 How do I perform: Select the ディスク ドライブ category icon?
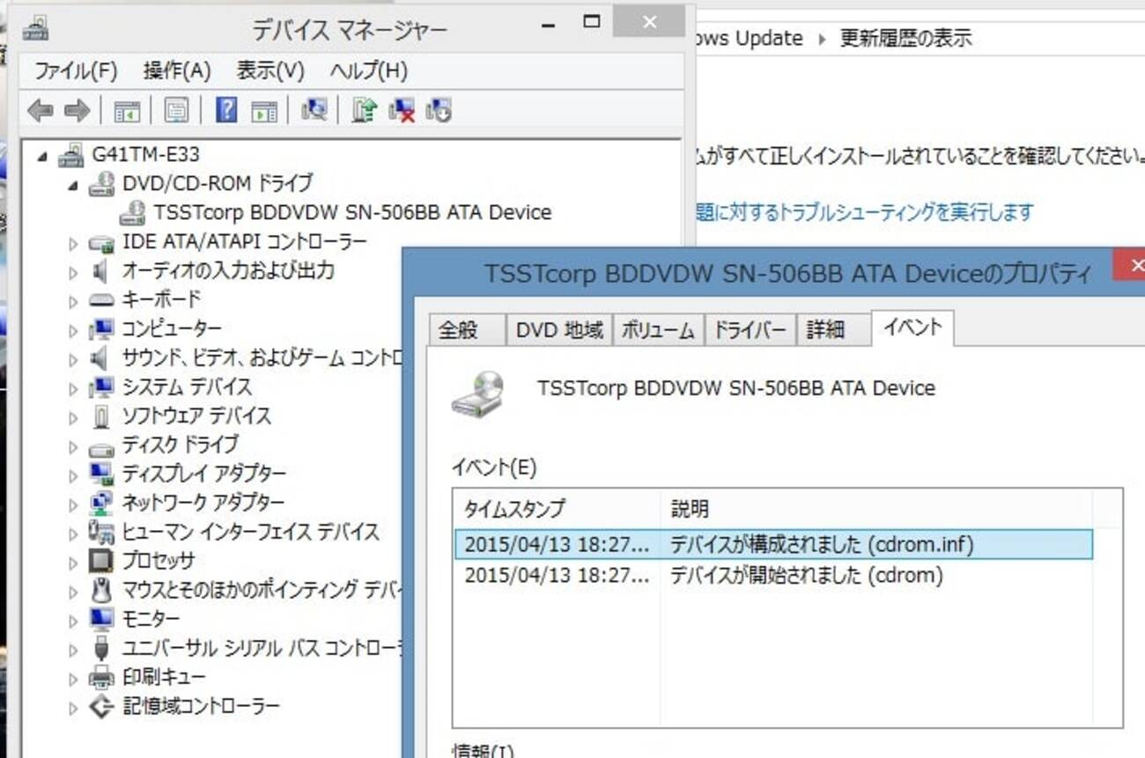[102, 446]
